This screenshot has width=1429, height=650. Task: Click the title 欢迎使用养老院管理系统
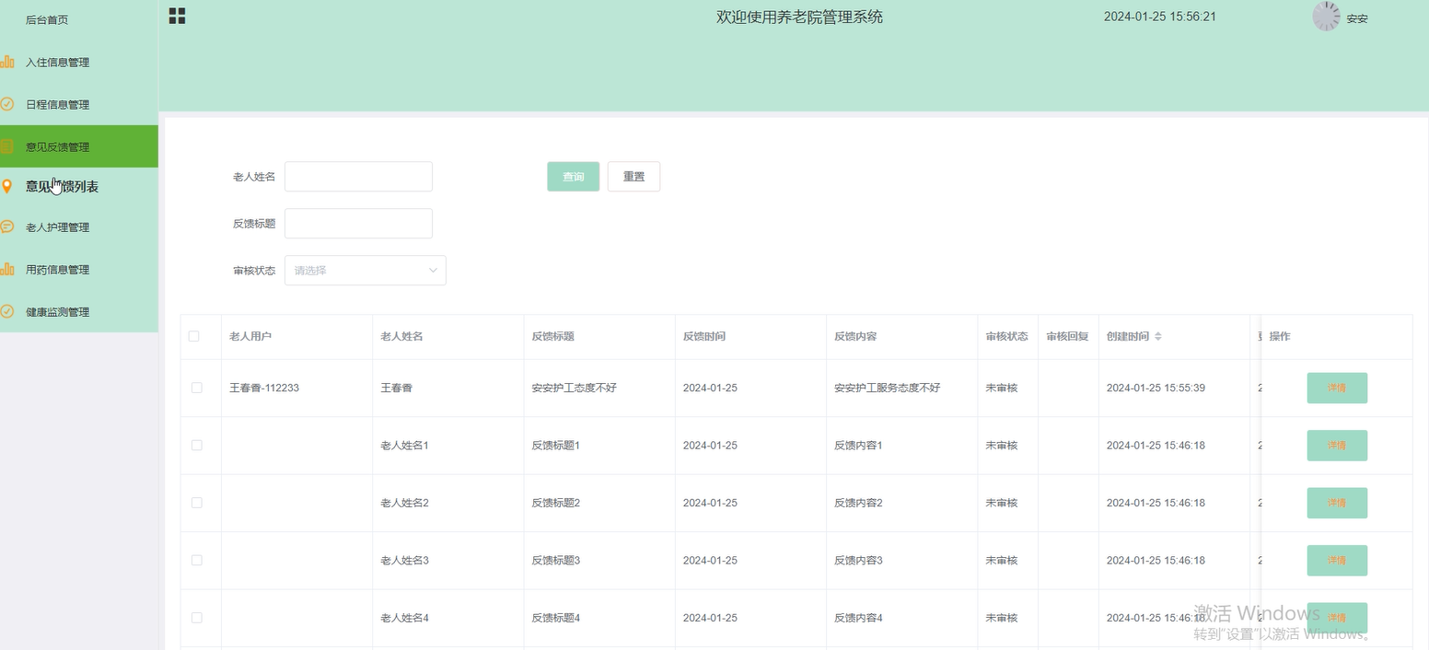tap(799, 17)
